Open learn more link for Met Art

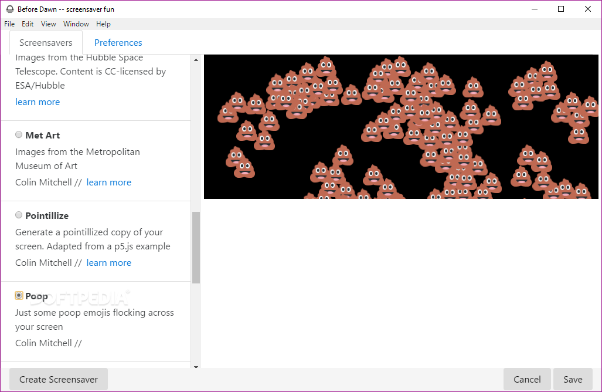coord(108,182)
